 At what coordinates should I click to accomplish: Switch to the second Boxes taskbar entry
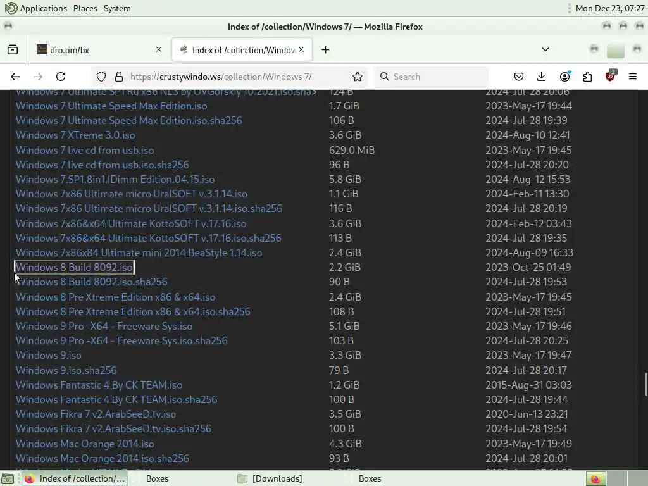point(370,478)
